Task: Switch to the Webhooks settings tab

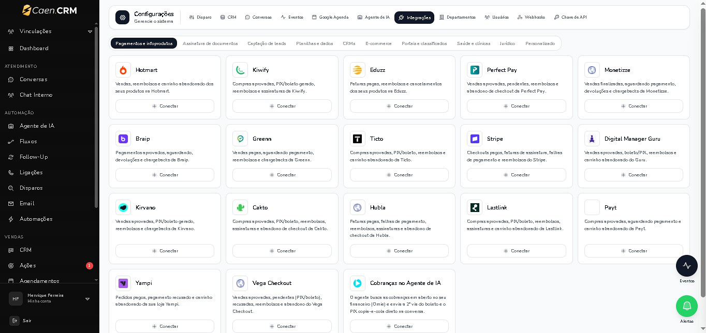Action: point(531,18)
